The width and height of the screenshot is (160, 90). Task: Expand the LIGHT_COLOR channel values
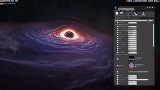coord(116,80)
